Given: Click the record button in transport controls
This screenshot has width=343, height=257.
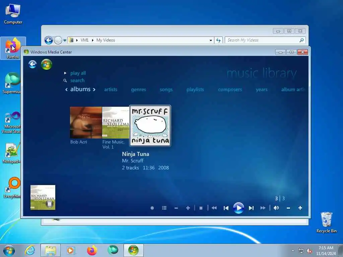Looking at the screenshot, I should (152, 208).
